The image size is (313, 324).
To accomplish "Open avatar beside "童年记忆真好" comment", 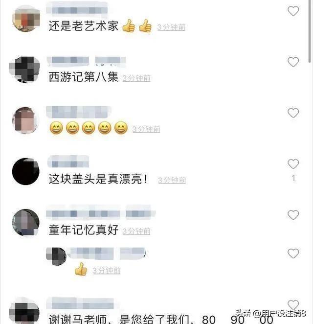I will pos(26,222).
